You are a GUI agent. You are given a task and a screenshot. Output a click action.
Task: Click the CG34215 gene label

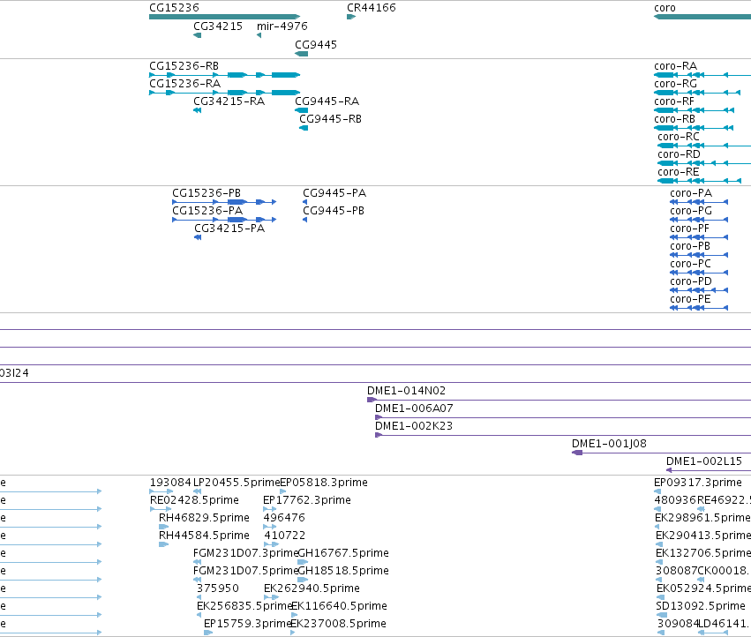[218, 26]
